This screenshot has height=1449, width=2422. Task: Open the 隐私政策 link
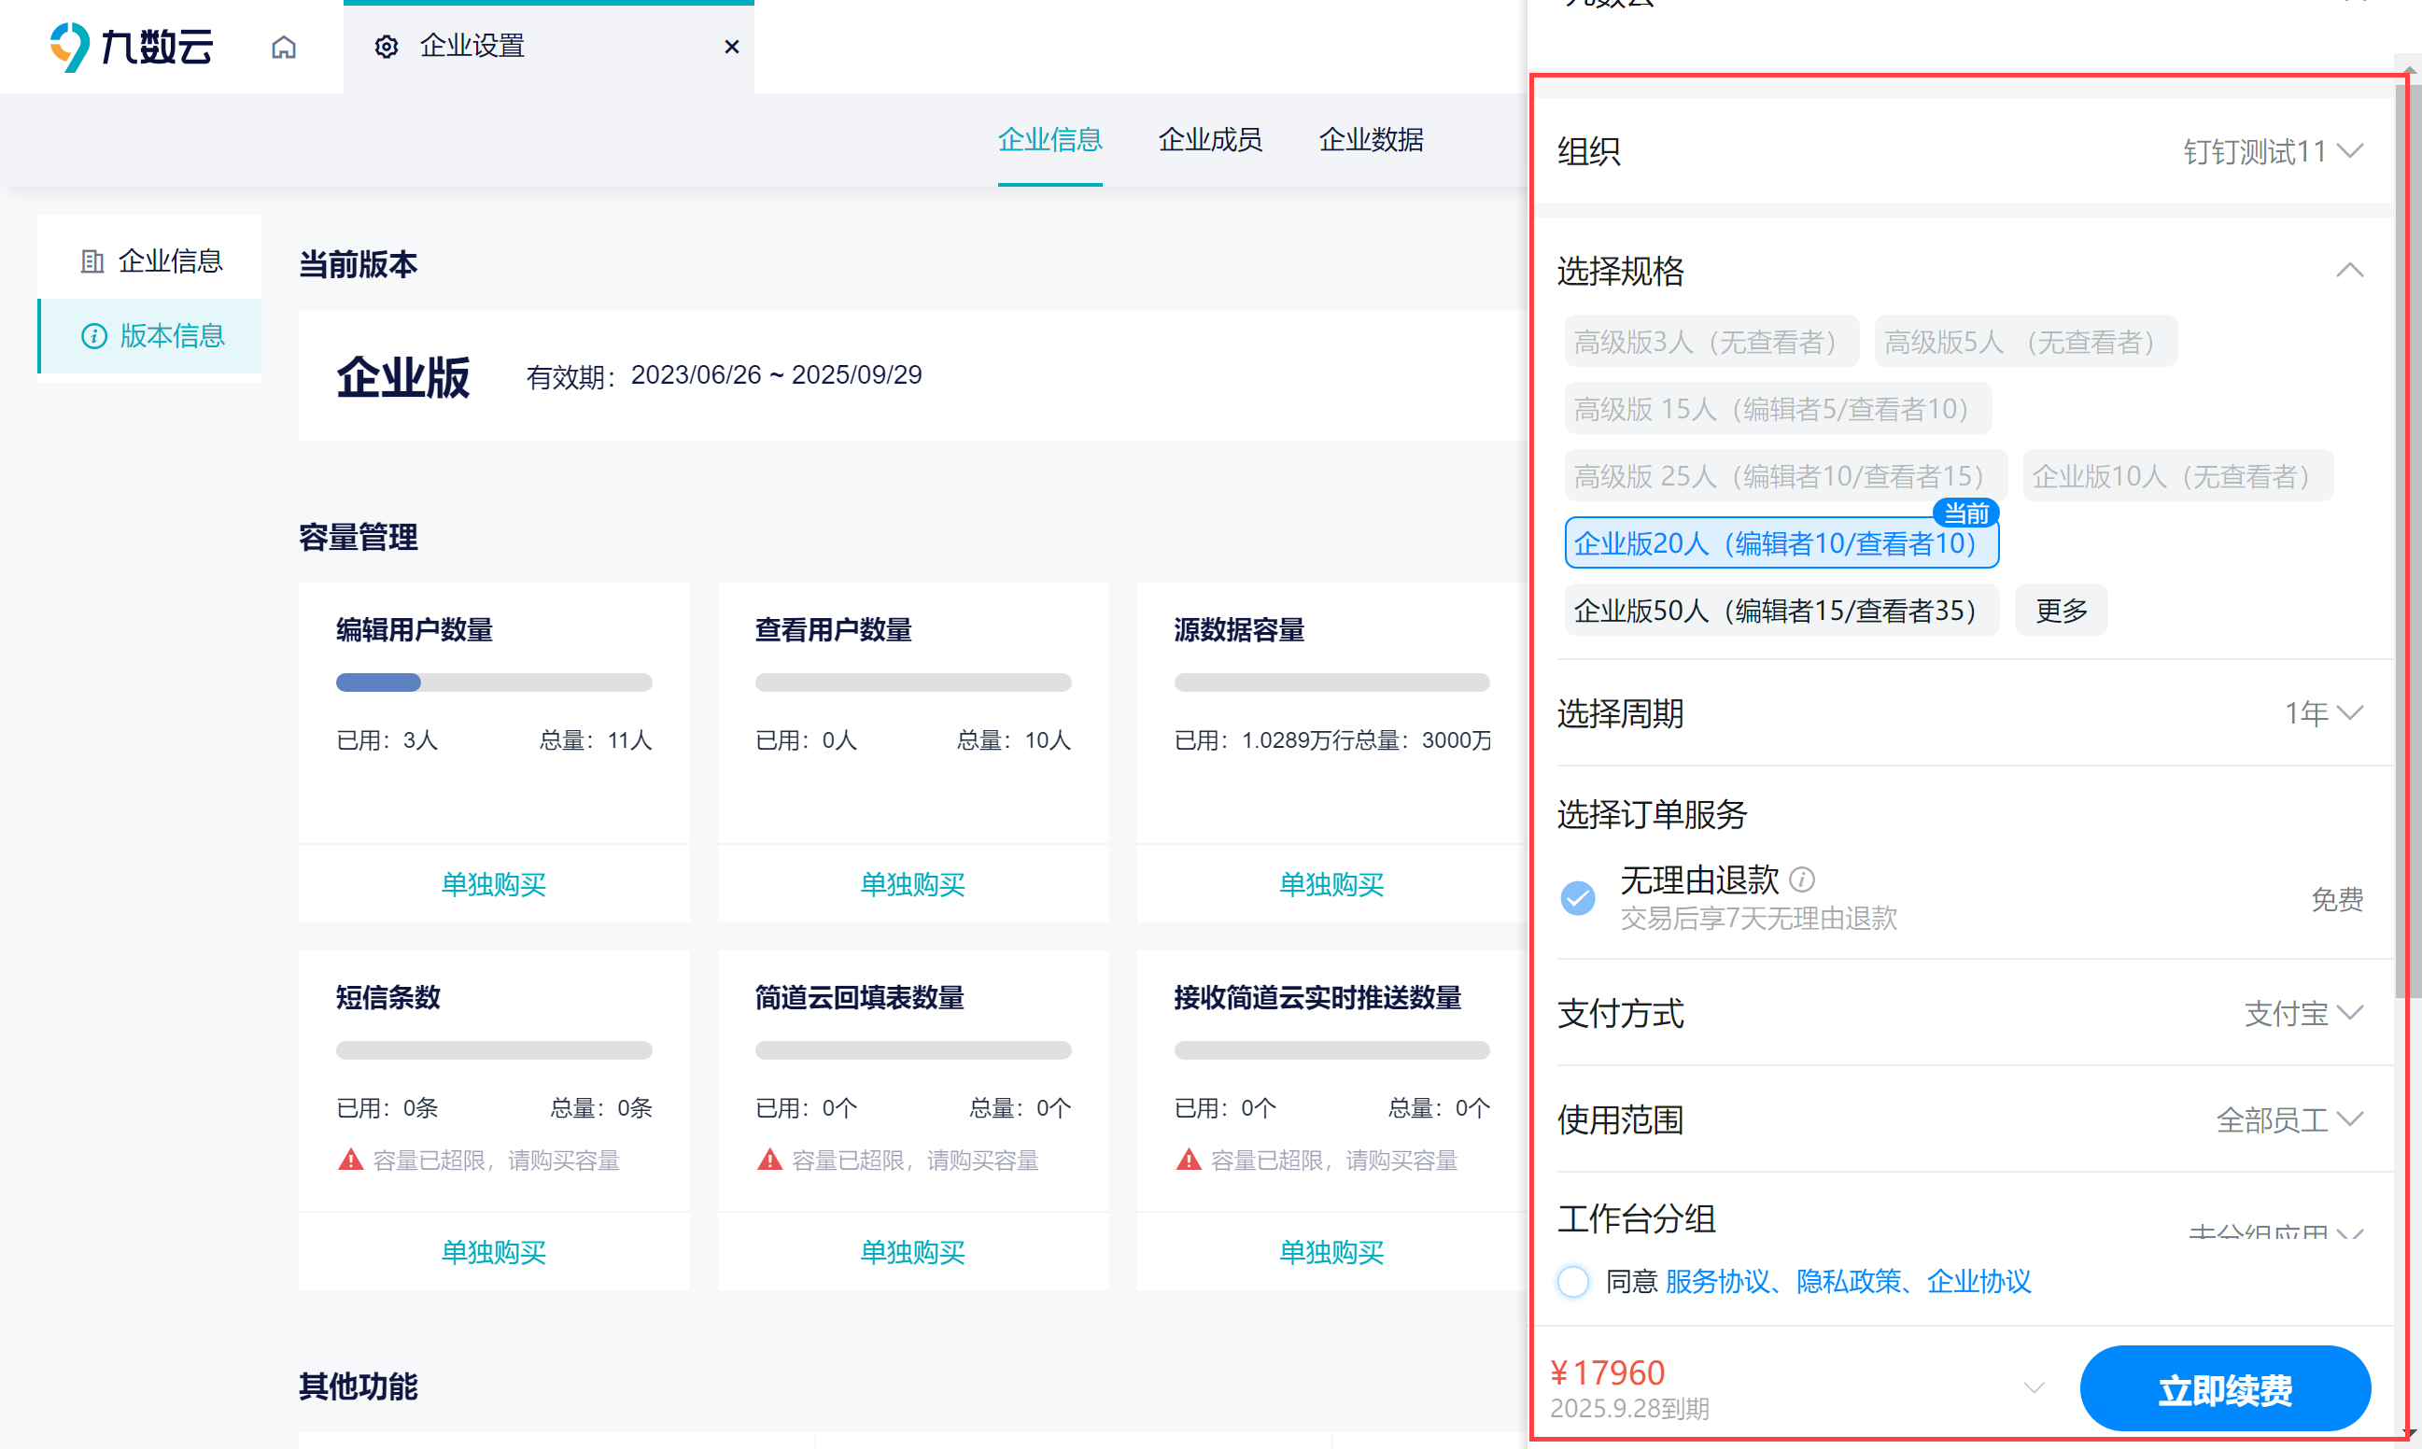point(1848,1281)
